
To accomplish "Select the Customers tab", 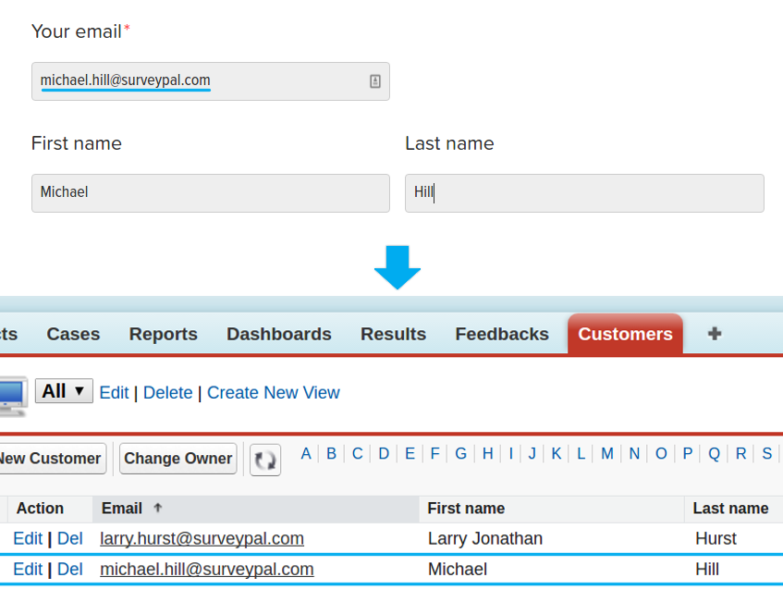I will coord(625,334).
